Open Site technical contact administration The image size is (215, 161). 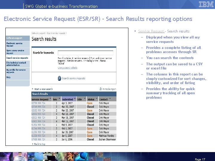tap(18, 64)
